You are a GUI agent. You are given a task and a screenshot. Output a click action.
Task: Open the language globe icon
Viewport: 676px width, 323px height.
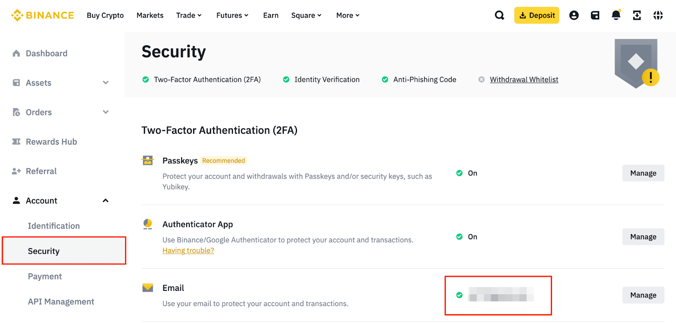(658, 15)
